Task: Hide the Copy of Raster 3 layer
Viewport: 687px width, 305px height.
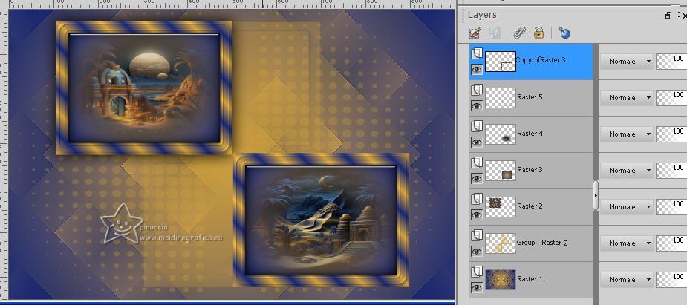Action: point(477,69)
